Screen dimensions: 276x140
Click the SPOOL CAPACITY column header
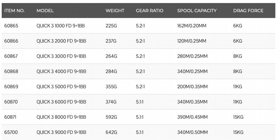(x=197, y=11)
